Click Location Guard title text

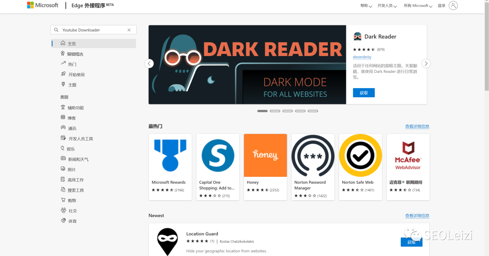(202, 233)
